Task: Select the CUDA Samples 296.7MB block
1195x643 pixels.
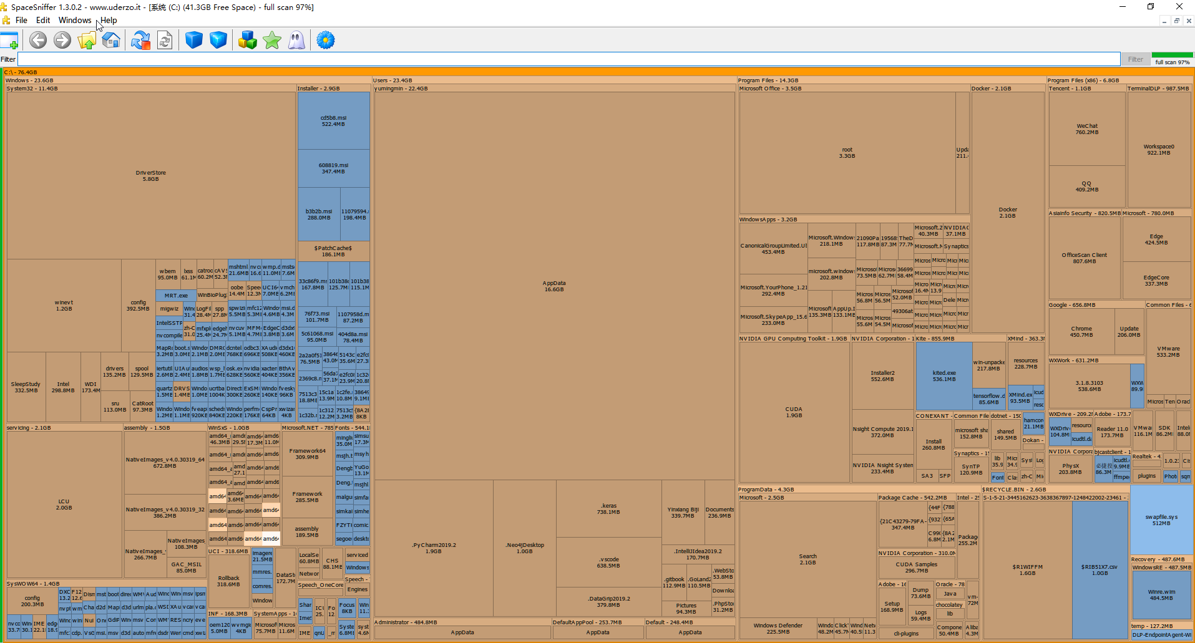Action: click(x=917, y=568)
